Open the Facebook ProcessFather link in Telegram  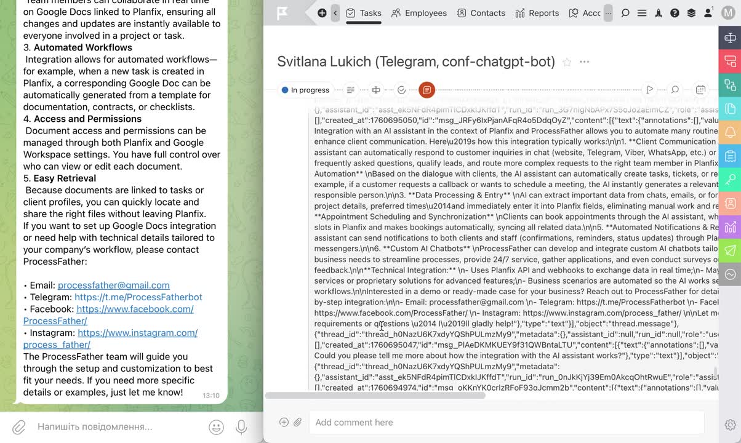click(108, 315)
